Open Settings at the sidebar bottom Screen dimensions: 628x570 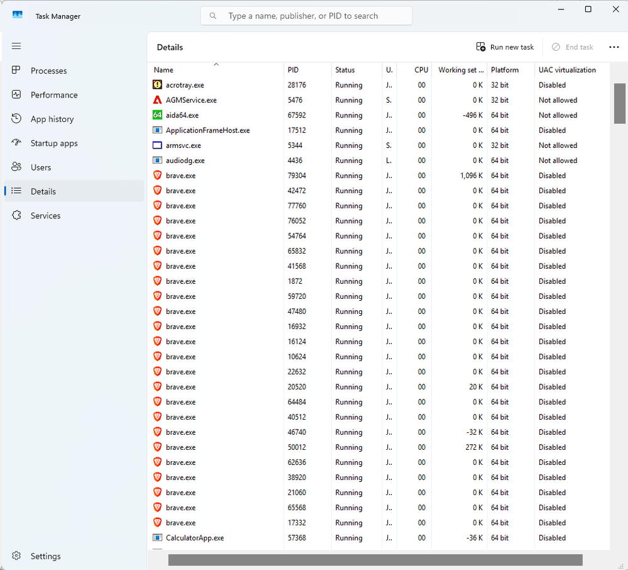(x=74, y=556)
